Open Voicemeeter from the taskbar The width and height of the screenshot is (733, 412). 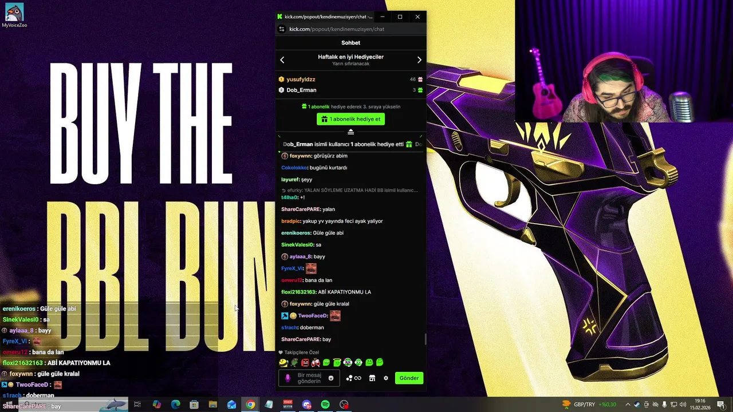coord(287,405)
